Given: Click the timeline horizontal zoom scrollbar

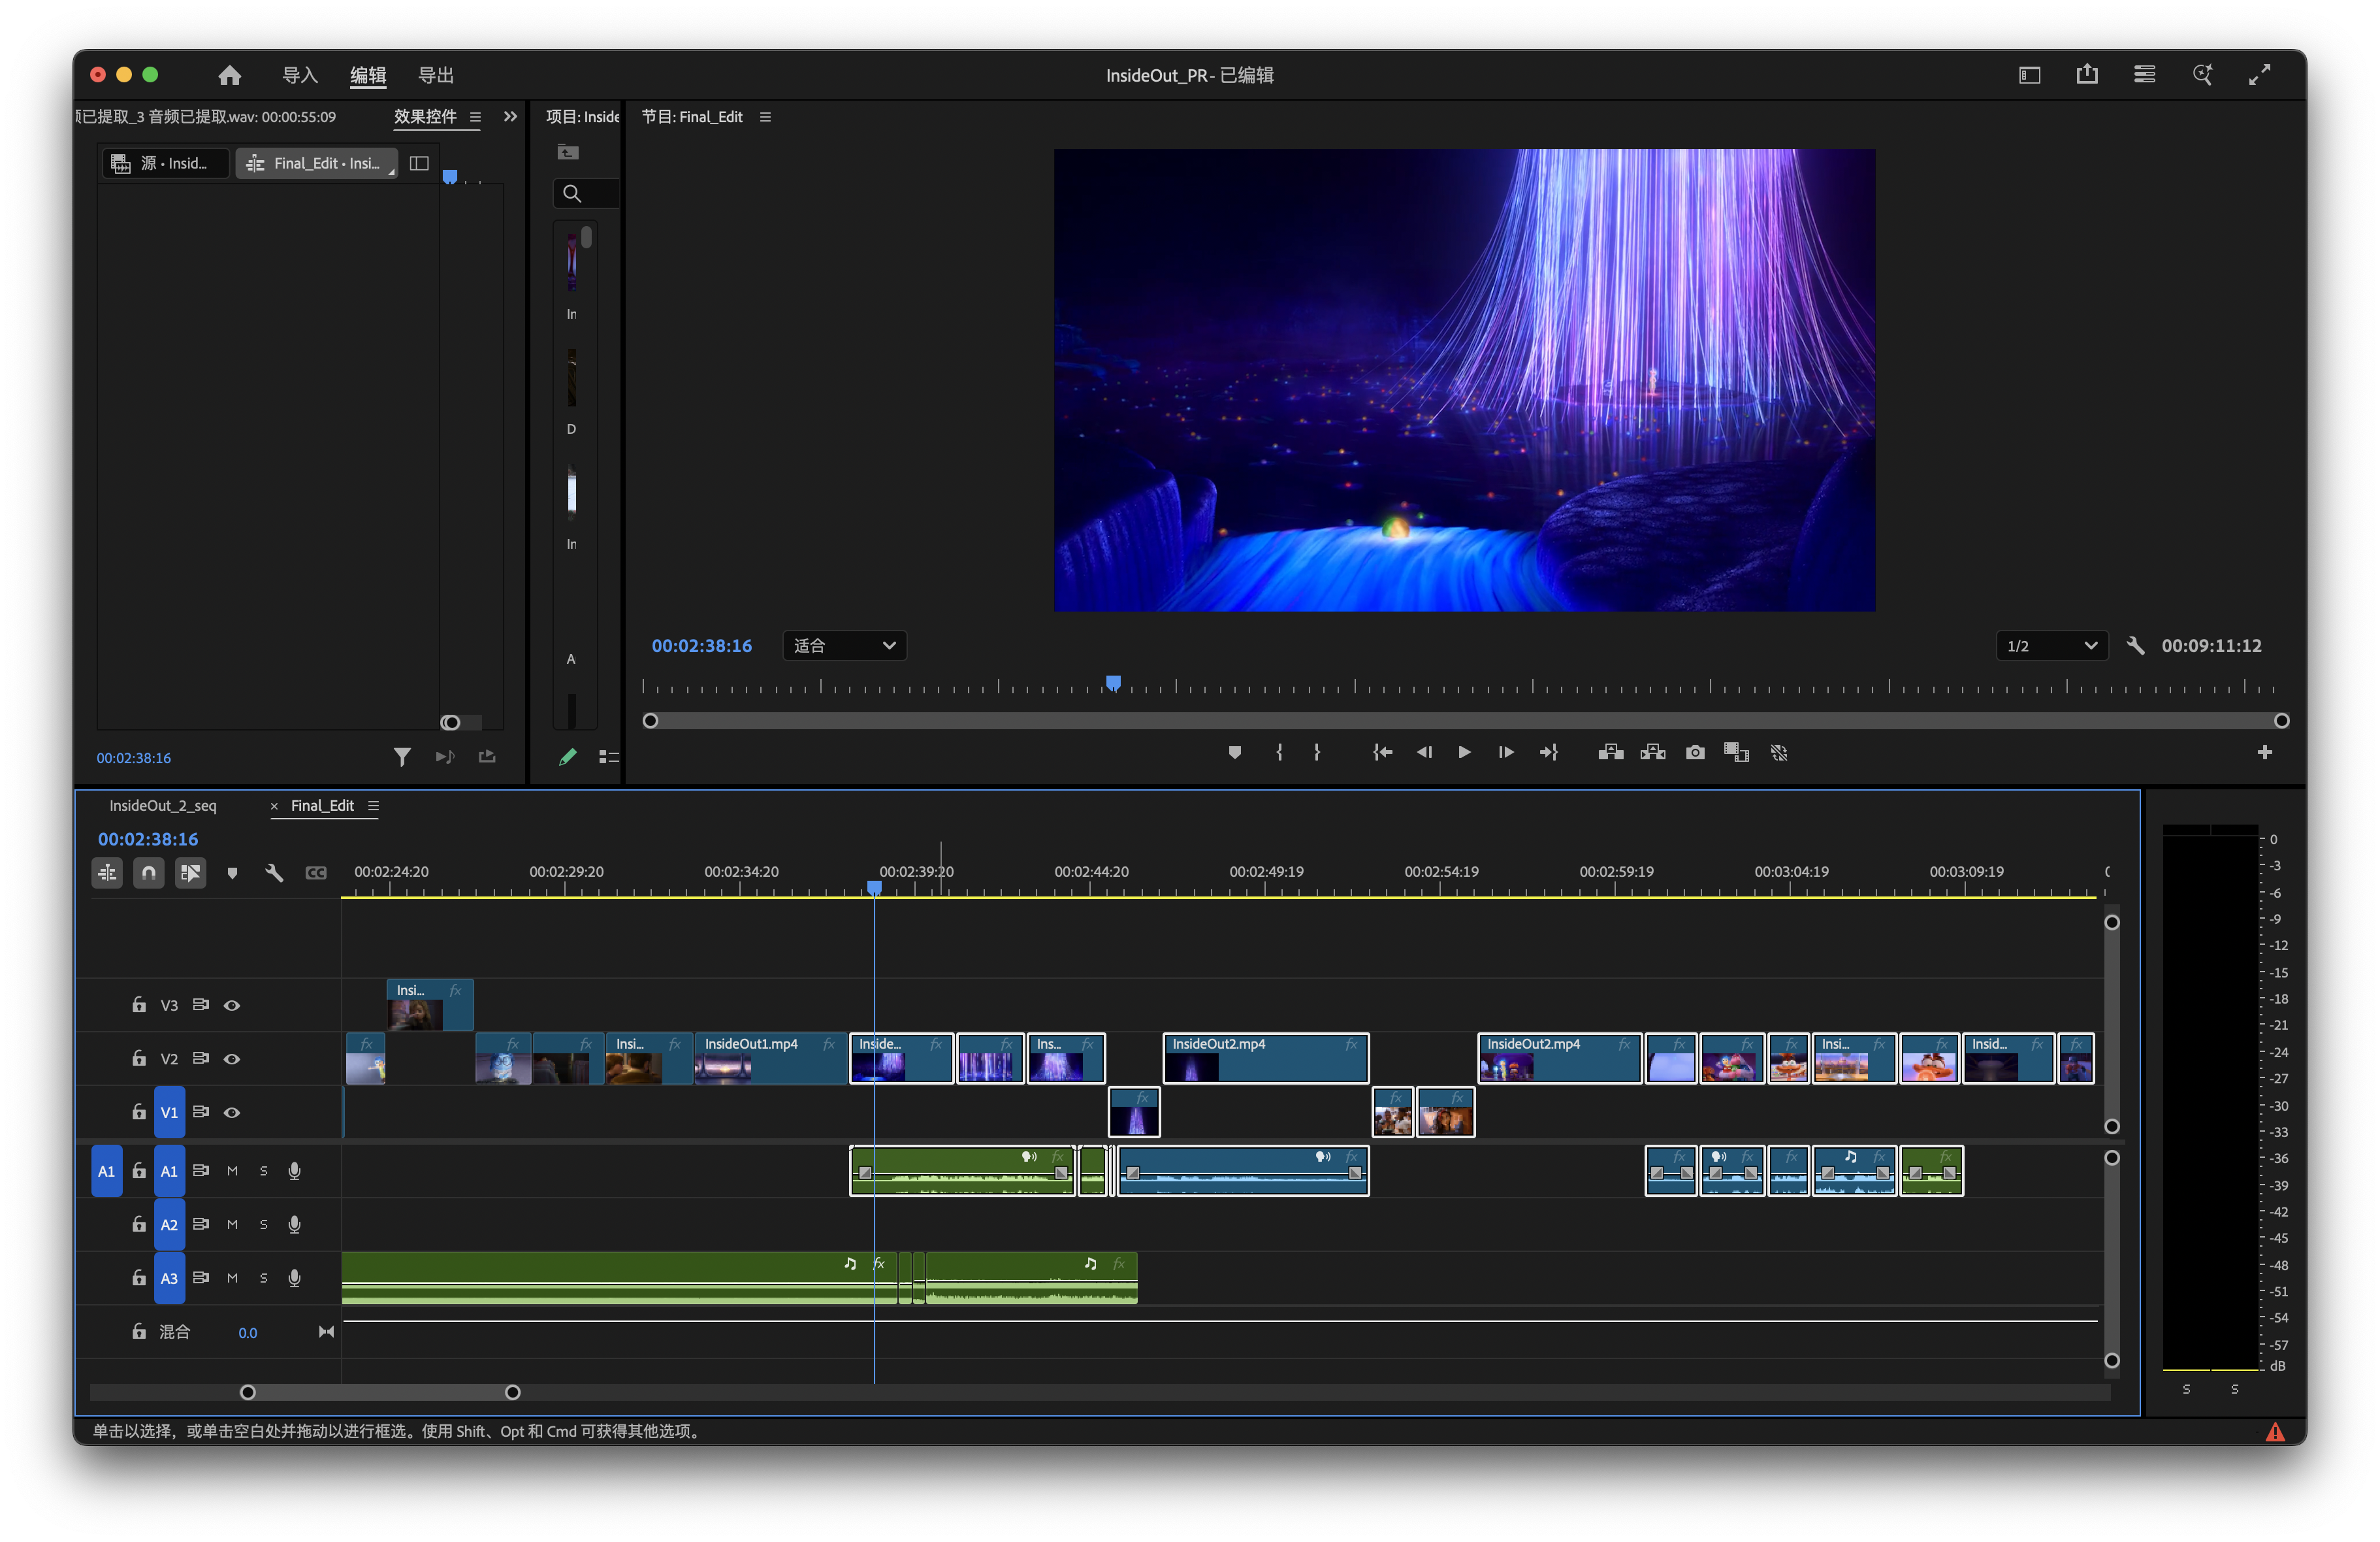Looking at the screenshot, I should (380, 1392).
